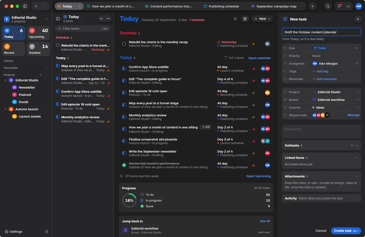The height and width of the screenshot is (237, 365).
Task: Switch layout with the grid view icon
Action: coord(245,19)
